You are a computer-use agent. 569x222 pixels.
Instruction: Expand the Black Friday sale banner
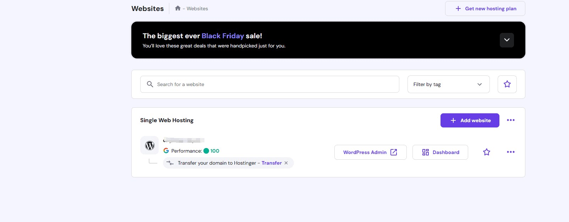507,40
